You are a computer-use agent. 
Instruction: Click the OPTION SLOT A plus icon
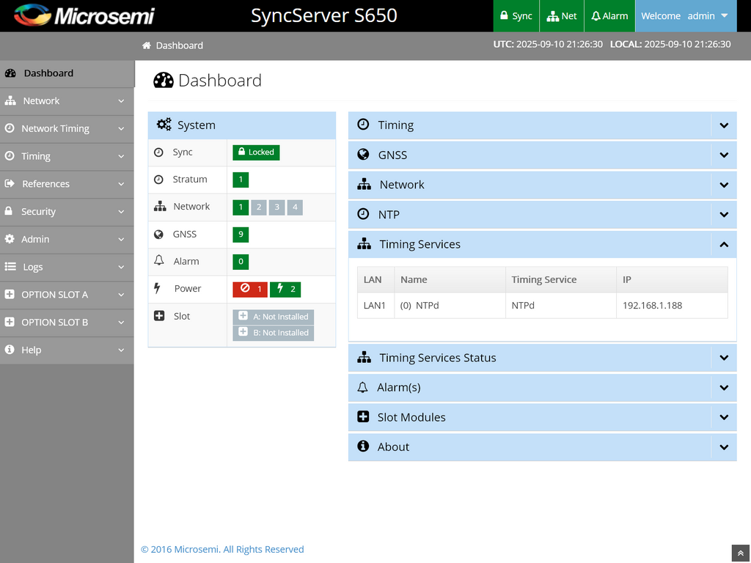(x=9, y=295)
